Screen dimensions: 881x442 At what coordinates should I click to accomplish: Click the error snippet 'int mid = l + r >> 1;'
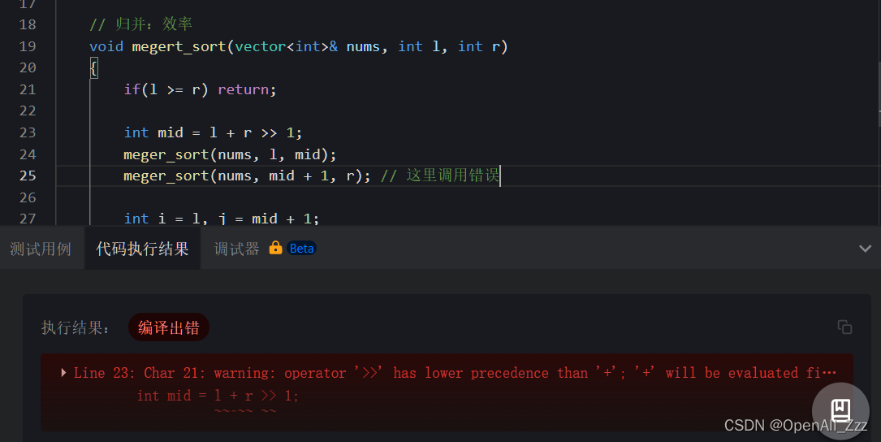pyautogui.click(x=218, y=396)
